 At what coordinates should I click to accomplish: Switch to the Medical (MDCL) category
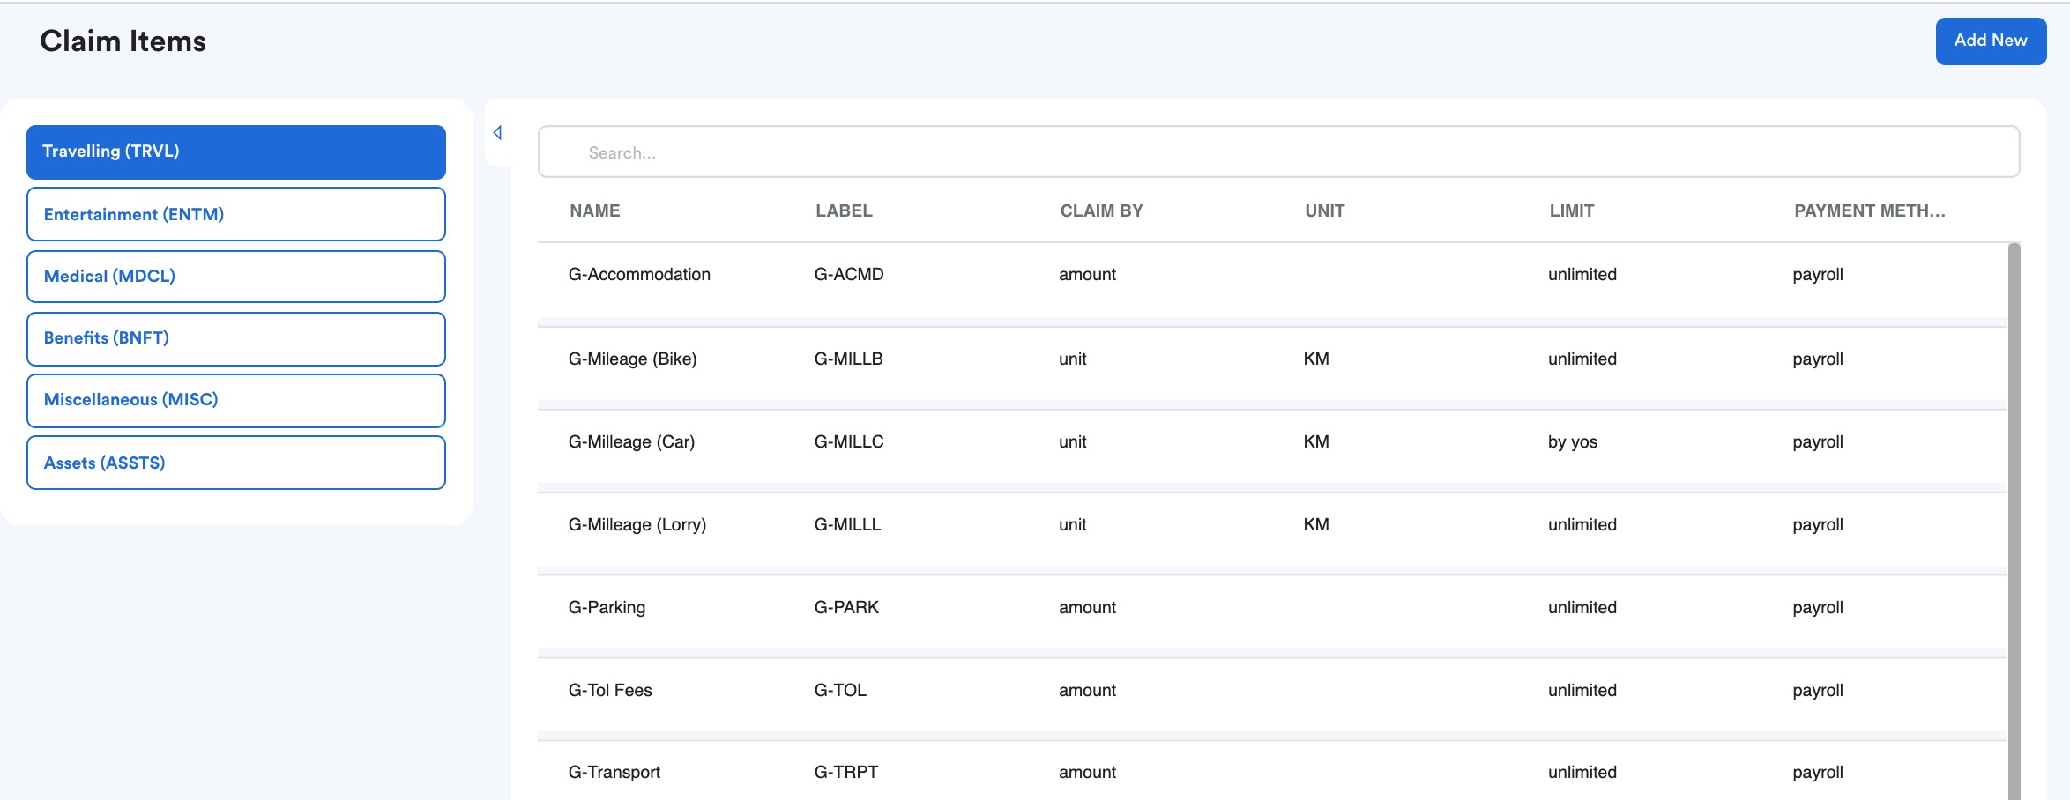point(236,277)
